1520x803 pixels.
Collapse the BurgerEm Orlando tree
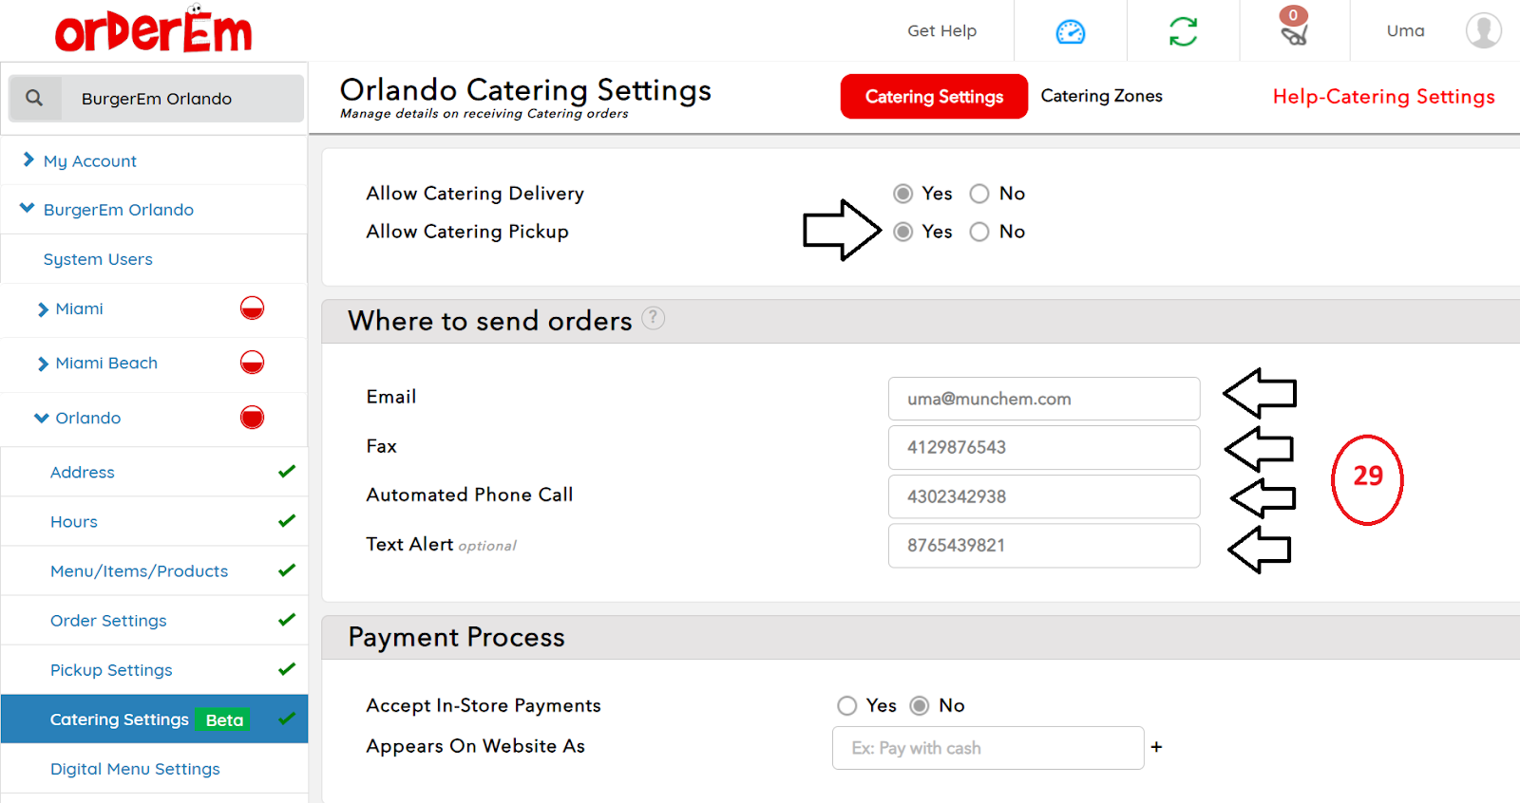pyautogui.click(x=28, y=209)
